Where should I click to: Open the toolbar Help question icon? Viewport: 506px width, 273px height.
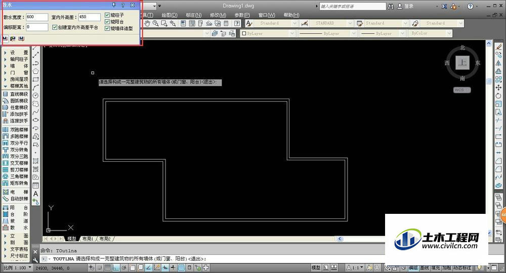(x=237, y=23)
